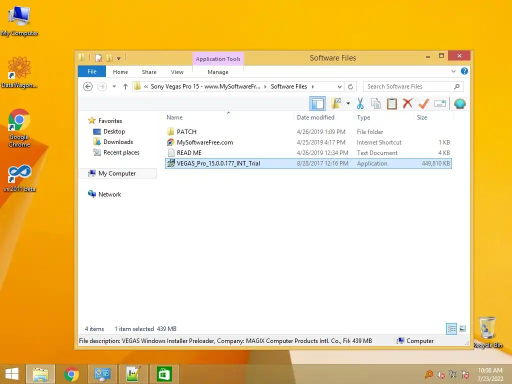Image resolution: width=512 pixels, height=384 pixels.
Task: Select Network in navigation pane
Action: [x=109, y=194]
